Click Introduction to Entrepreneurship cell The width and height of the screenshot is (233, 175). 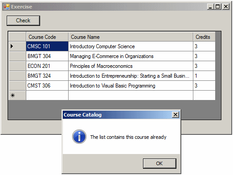tap(131, 76)
